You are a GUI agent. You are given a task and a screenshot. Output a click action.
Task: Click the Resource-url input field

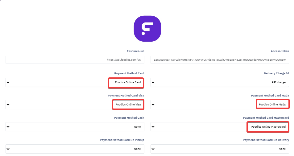(75, 60)
